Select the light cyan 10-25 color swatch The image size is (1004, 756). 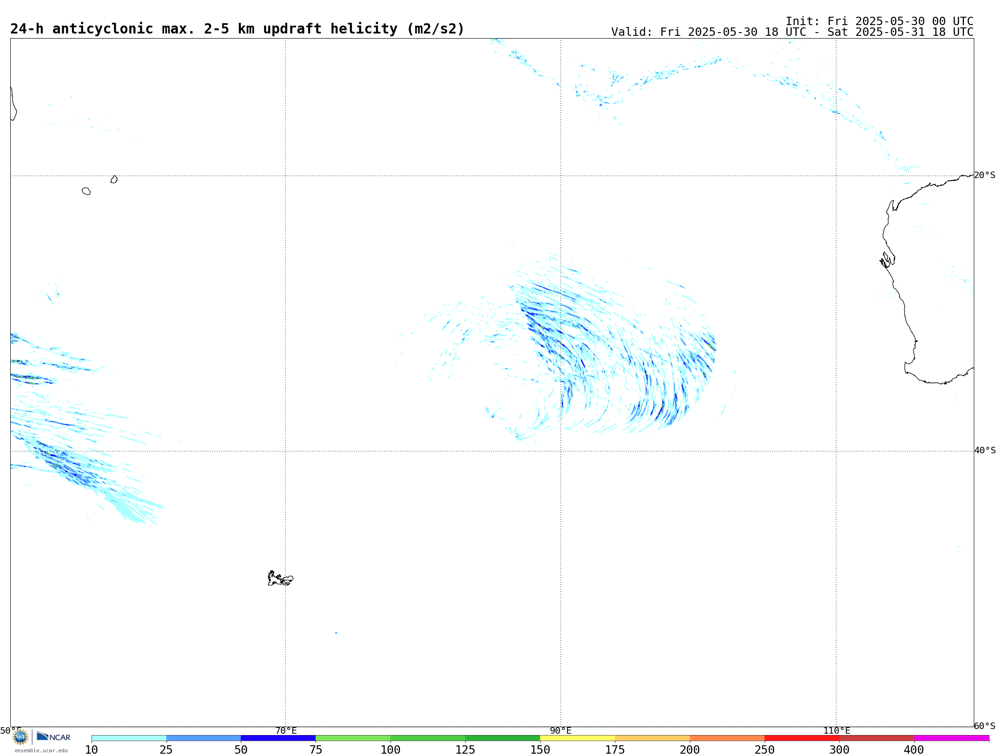click(129, 738)
